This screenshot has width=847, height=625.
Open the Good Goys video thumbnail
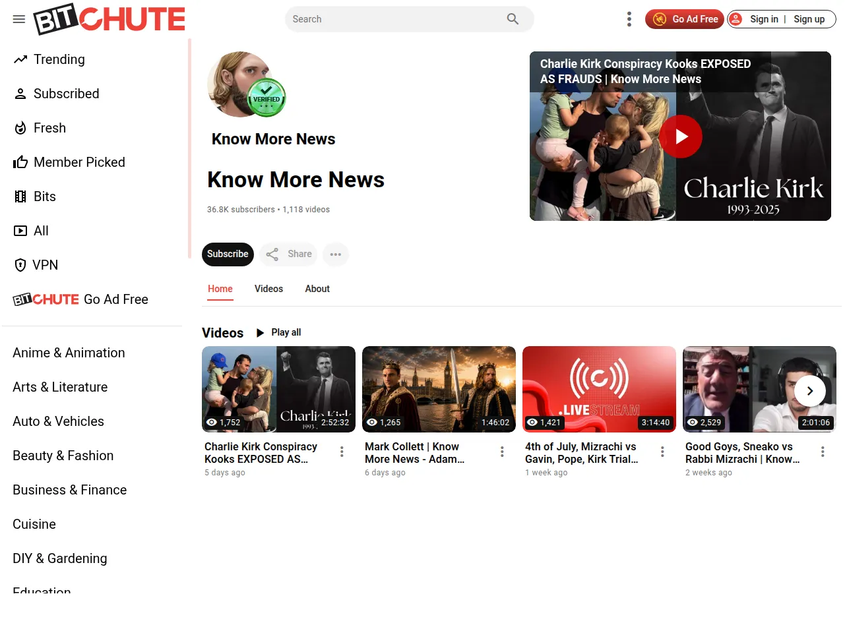click(x=759, y=389)
